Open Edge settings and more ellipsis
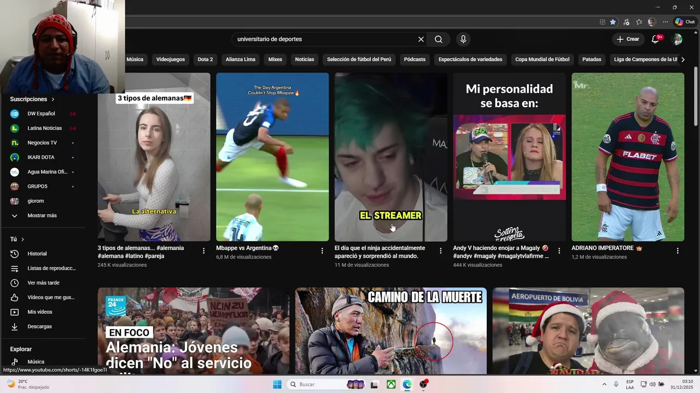Image resolution: width=700 pixels, height=393 pixels. coord(665,22)
